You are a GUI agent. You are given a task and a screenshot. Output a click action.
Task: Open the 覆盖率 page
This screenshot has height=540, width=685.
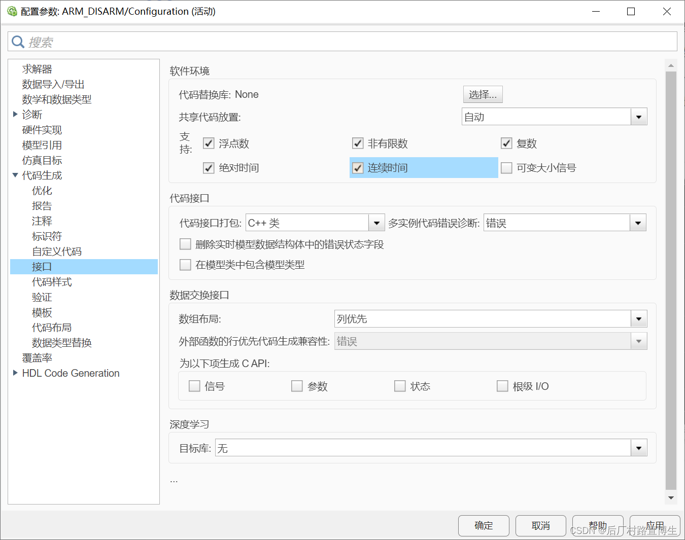pos(37,358)
